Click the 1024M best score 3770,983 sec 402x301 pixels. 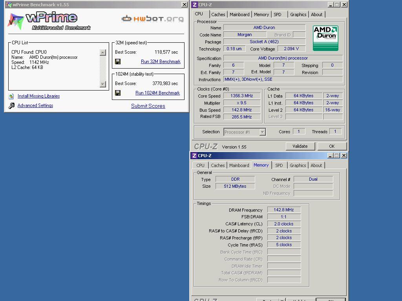coord(165,83)
